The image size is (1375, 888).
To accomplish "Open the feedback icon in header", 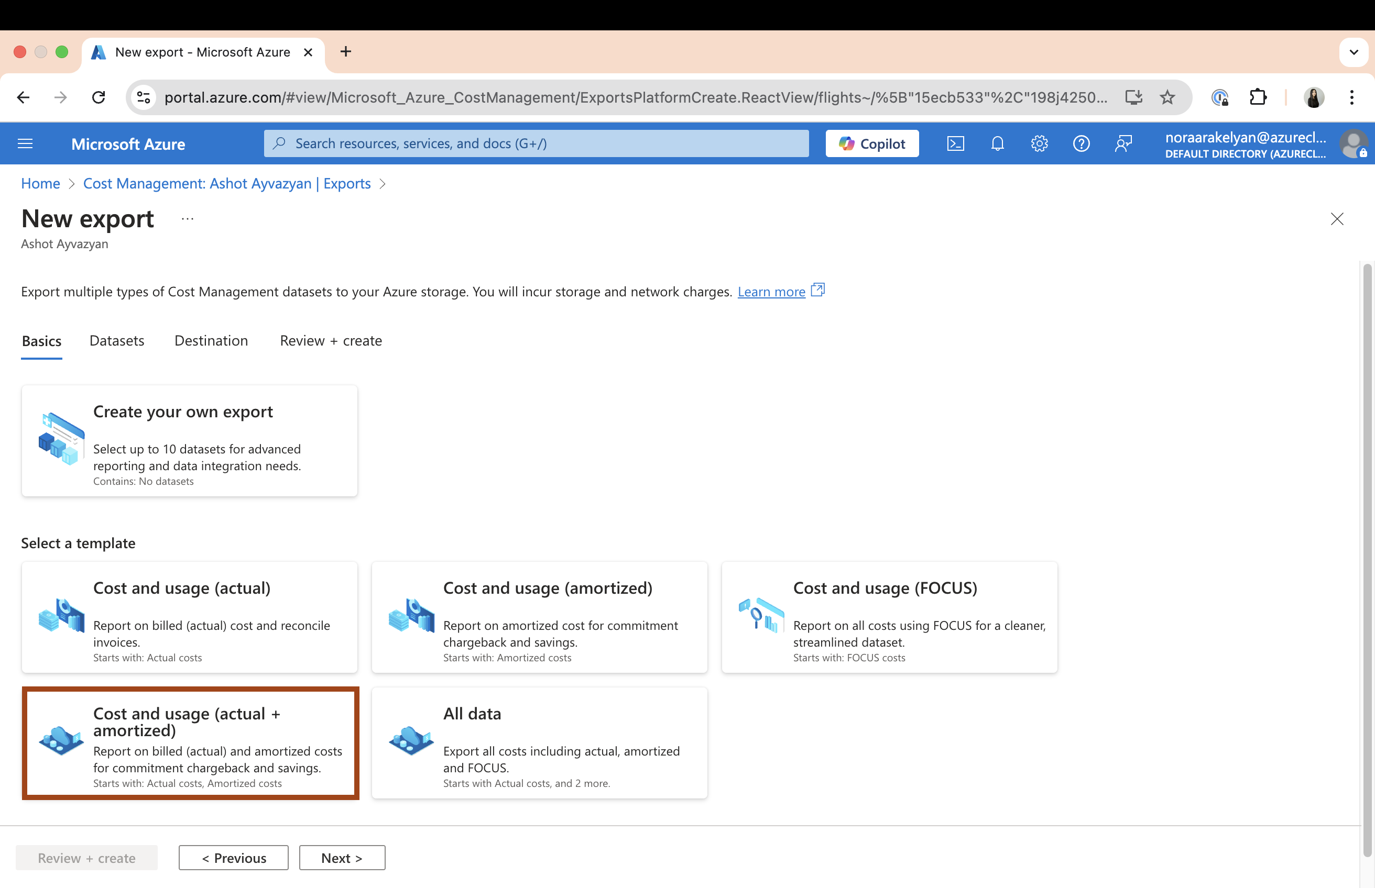I will tap(1123, 143).
